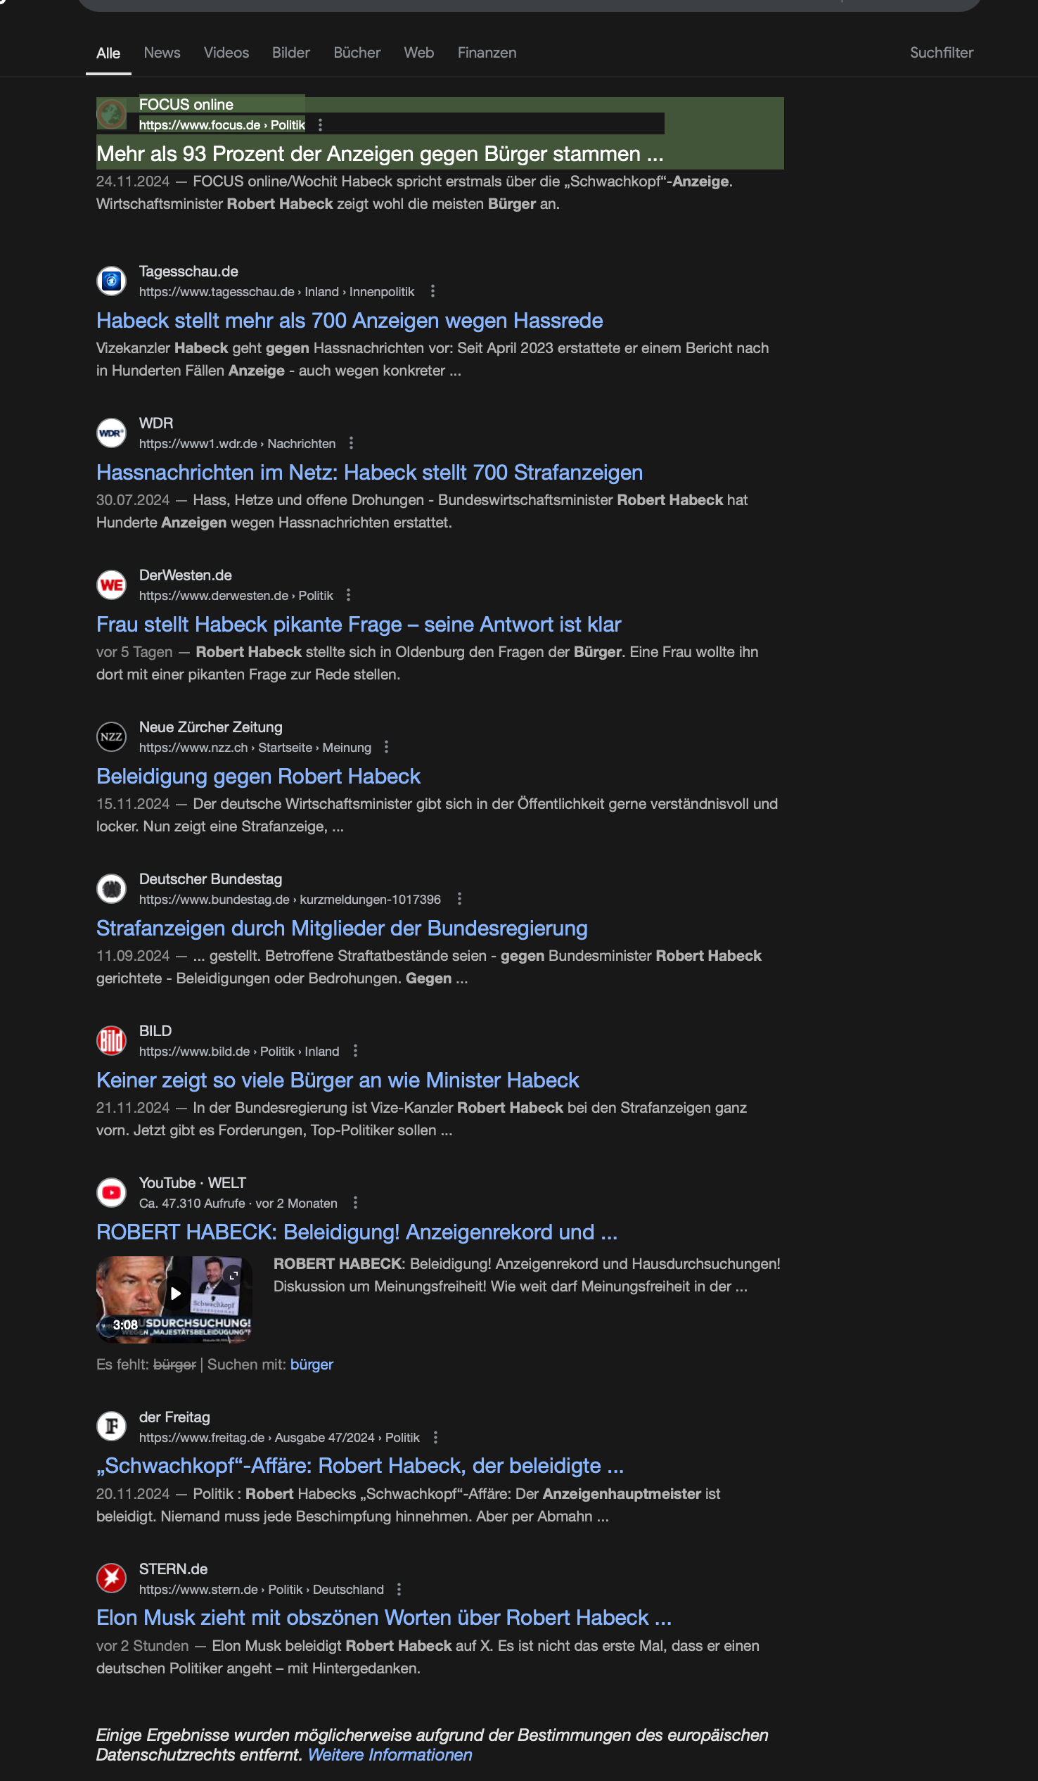Play the WELT Robert Habeck video thumbnail
1038x1781 pixels.
pyautogui.click(x=174, y=1299)
